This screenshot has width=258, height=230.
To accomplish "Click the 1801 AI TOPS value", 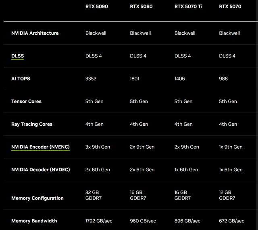I will (x=135, y=79).
